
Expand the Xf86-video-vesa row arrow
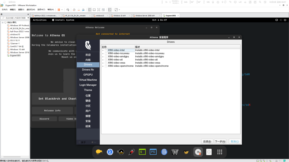coord(103,63)
